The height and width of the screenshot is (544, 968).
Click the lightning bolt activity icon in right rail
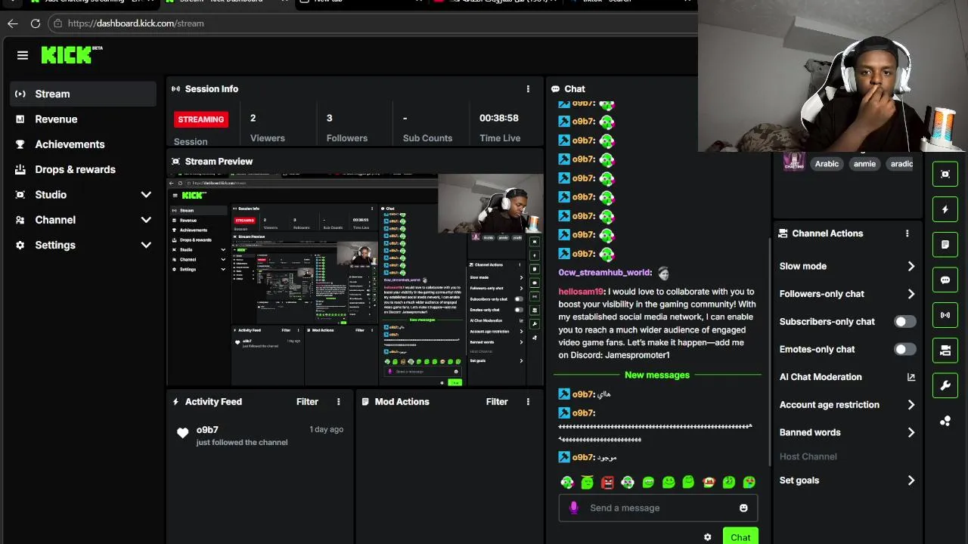point(945,209)
